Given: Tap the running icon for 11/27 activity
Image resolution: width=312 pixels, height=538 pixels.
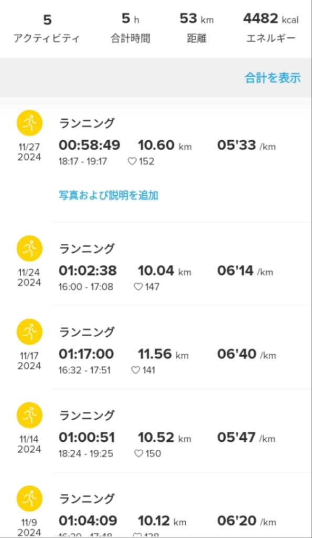Looking at the screenshot, I should 29,123.
